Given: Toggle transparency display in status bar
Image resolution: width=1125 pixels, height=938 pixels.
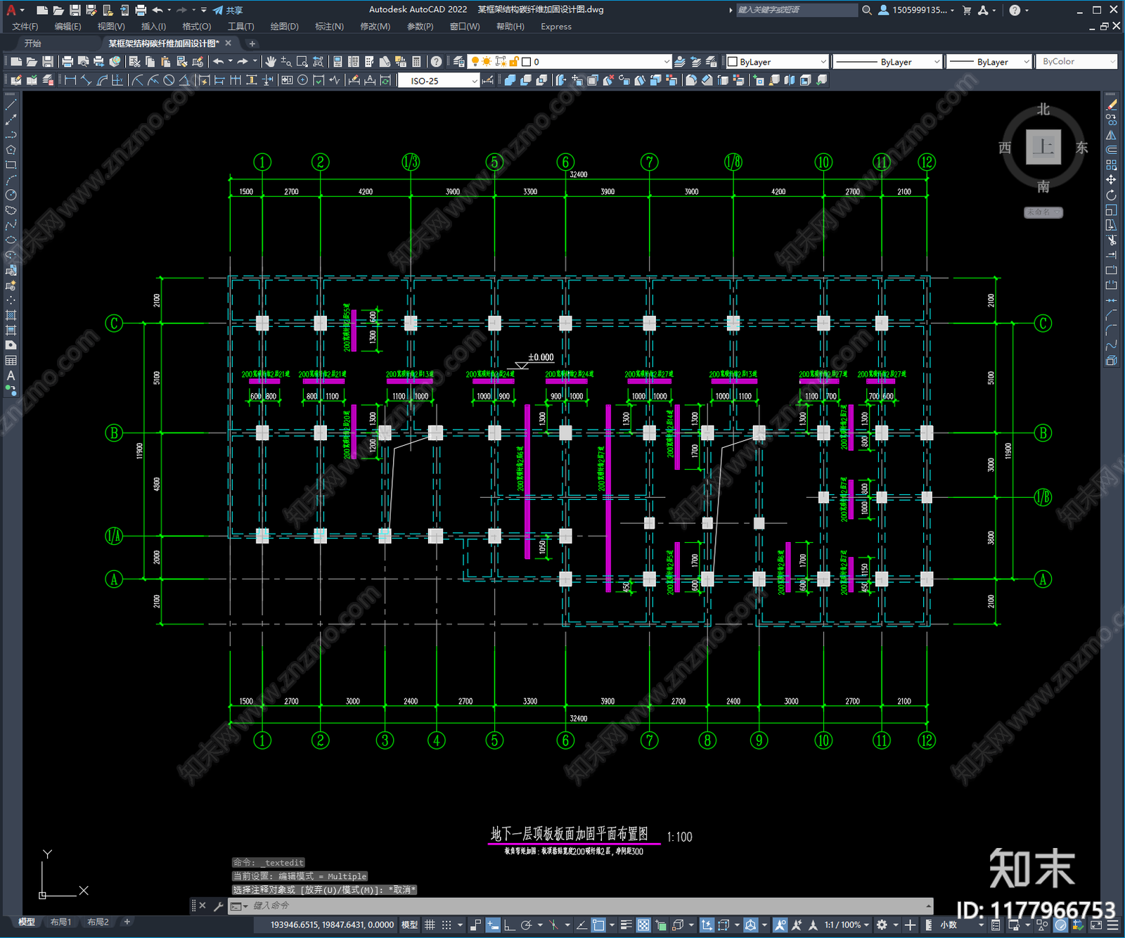Looking at the screenshot, I should tap(643, 925).
